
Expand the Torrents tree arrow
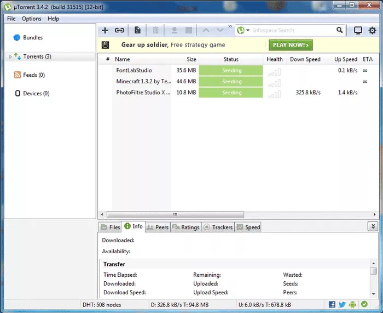(10, 57)
